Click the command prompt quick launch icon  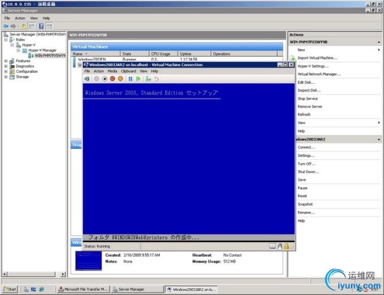[x=34, y=289]
